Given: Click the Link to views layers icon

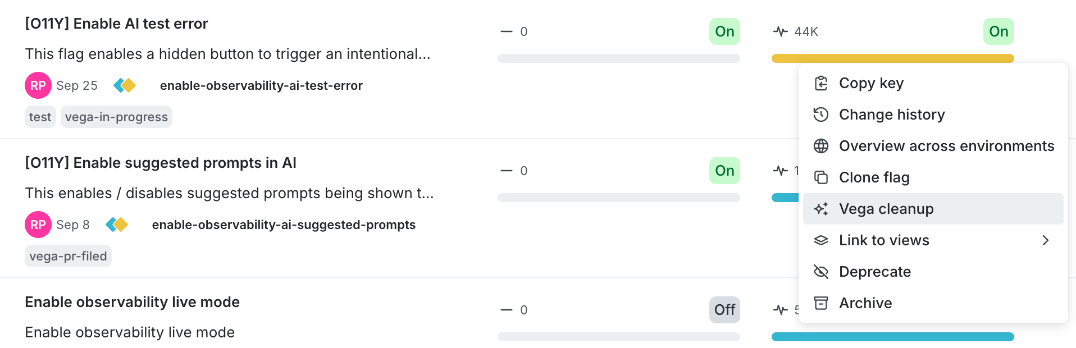Looking at the screenshot, I should click(x=821, y=240).
